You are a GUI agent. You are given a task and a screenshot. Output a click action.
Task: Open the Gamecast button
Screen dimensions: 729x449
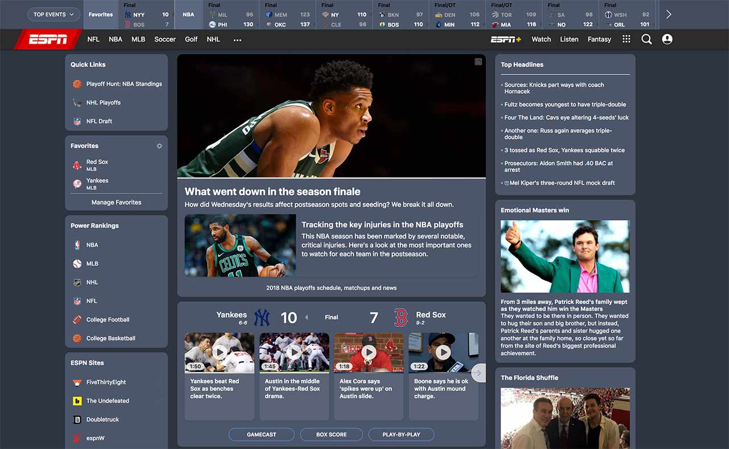tap(261, 435)
